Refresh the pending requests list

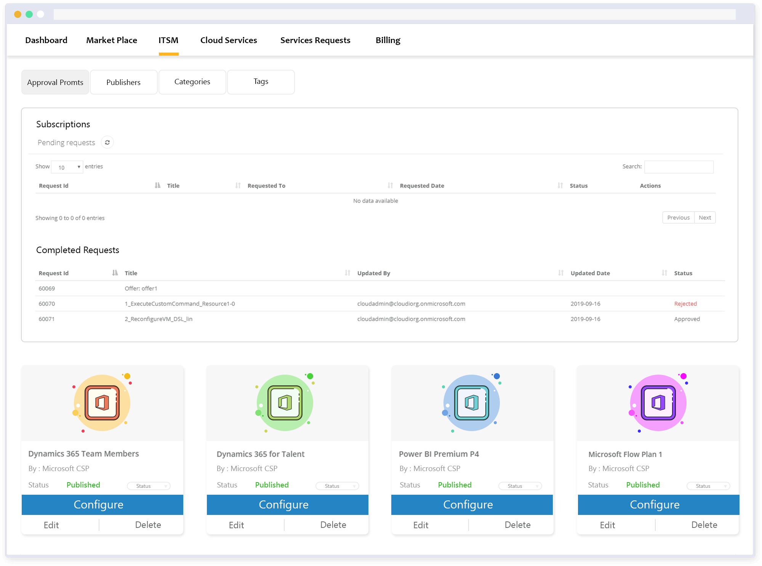click(107, 142)
